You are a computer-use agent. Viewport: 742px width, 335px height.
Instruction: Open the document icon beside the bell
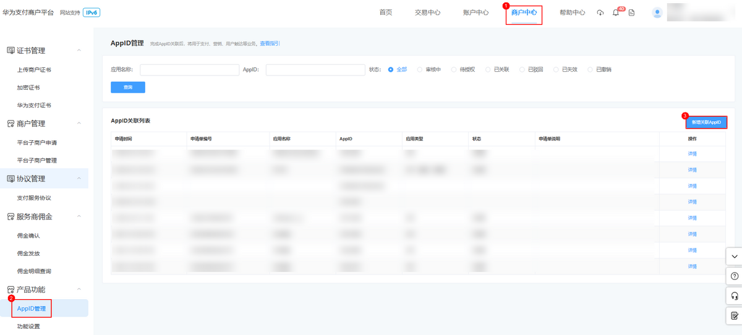(631, 13)
